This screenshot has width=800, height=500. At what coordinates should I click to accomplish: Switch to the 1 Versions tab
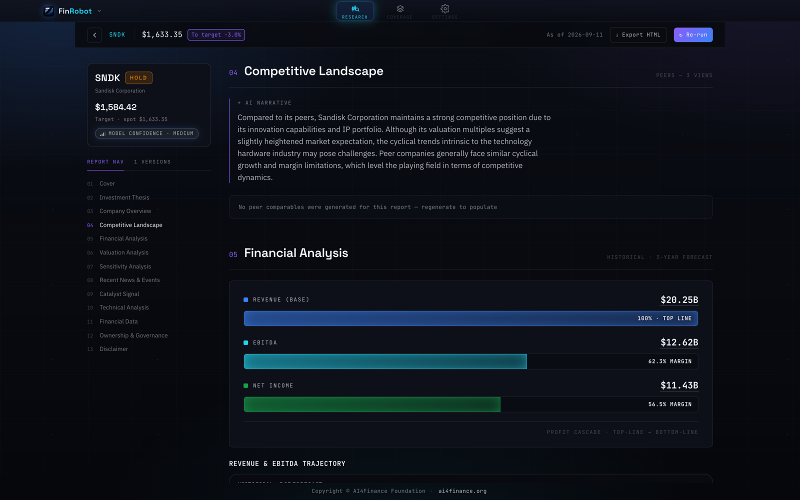(152, 162)
